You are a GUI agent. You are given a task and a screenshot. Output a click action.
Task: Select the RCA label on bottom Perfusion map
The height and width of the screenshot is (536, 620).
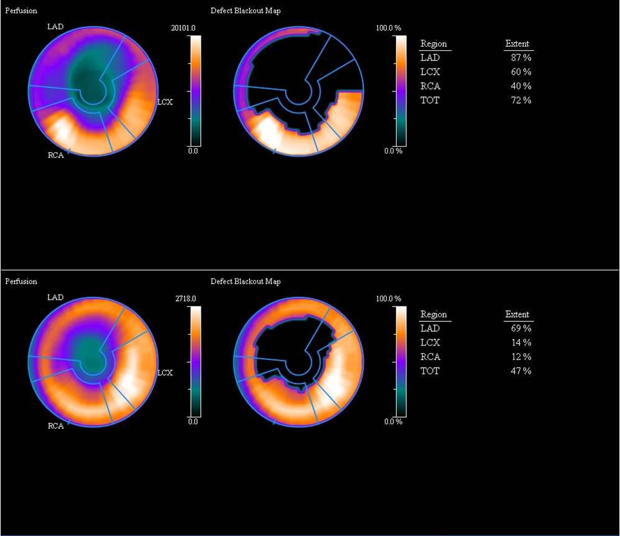(55, 426)
